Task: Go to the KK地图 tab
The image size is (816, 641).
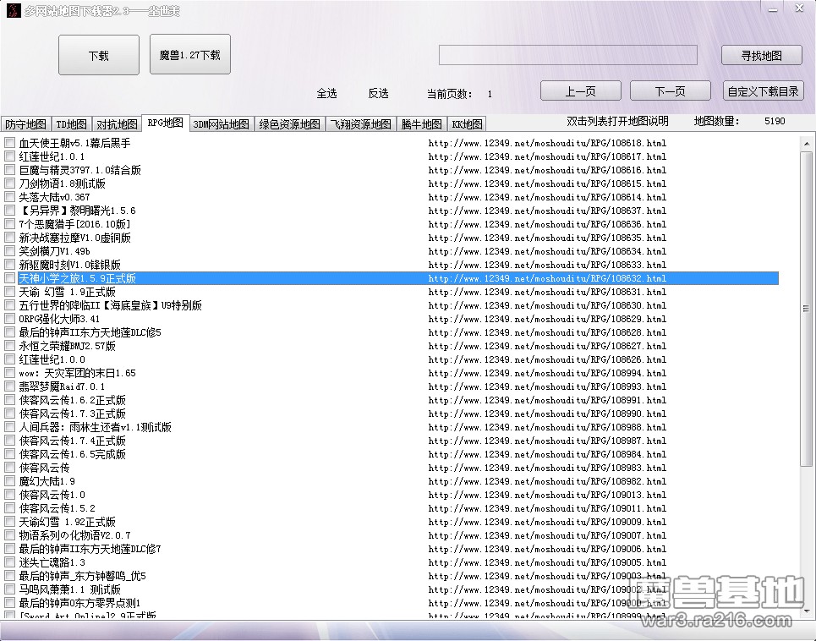Action: click(x=467, y=124)
